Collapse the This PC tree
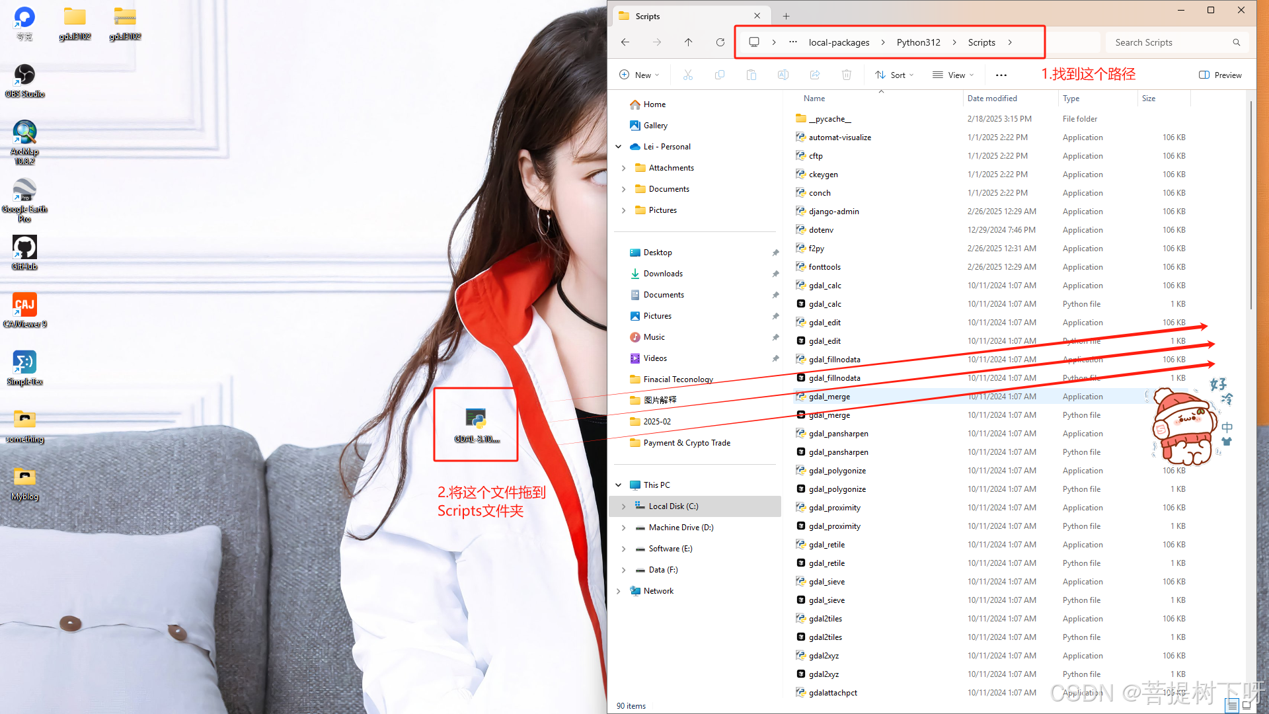1269x714 pixels. point(619,485)
